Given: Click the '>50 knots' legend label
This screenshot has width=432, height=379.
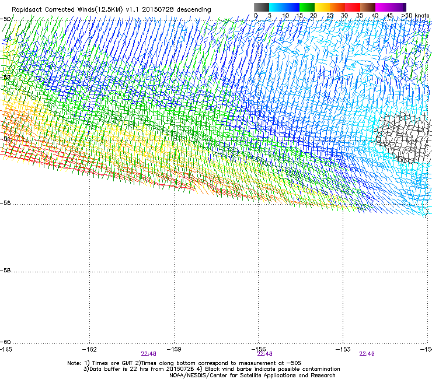Looking at the screenshot, I should point(415,16).
